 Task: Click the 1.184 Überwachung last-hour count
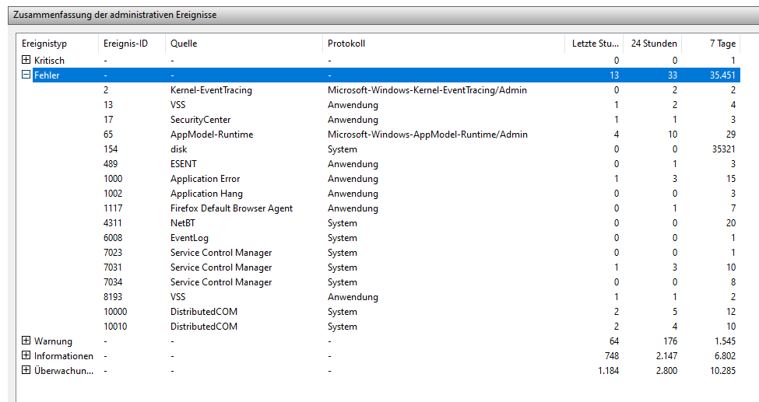click(x=609, y=371)
